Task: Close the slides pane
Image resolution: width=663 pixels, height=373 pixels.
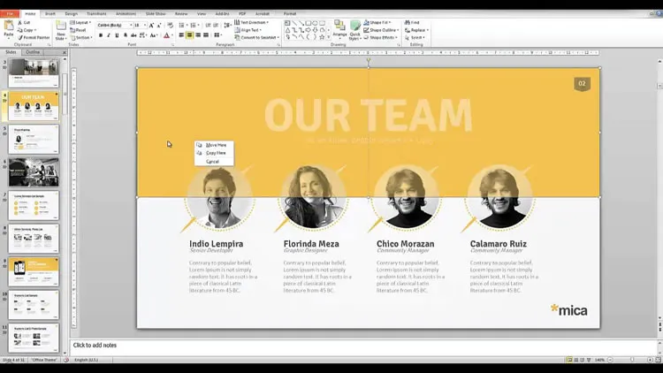Action: [65, 52]
